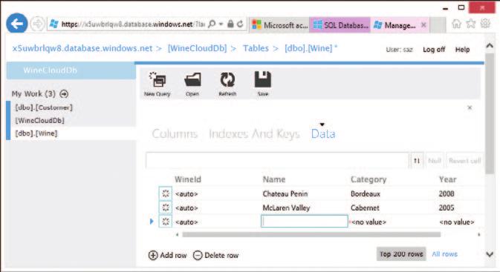Open [WineCloudDb] in My Work list
Screen dimensions: 500x272
click(40, 121)
